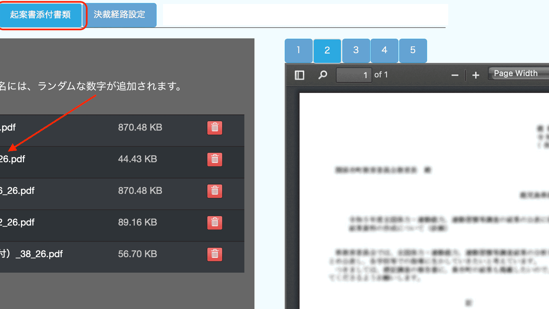Select the 26.pdf file row
This screenshot has width=549, height=309.
13,159
